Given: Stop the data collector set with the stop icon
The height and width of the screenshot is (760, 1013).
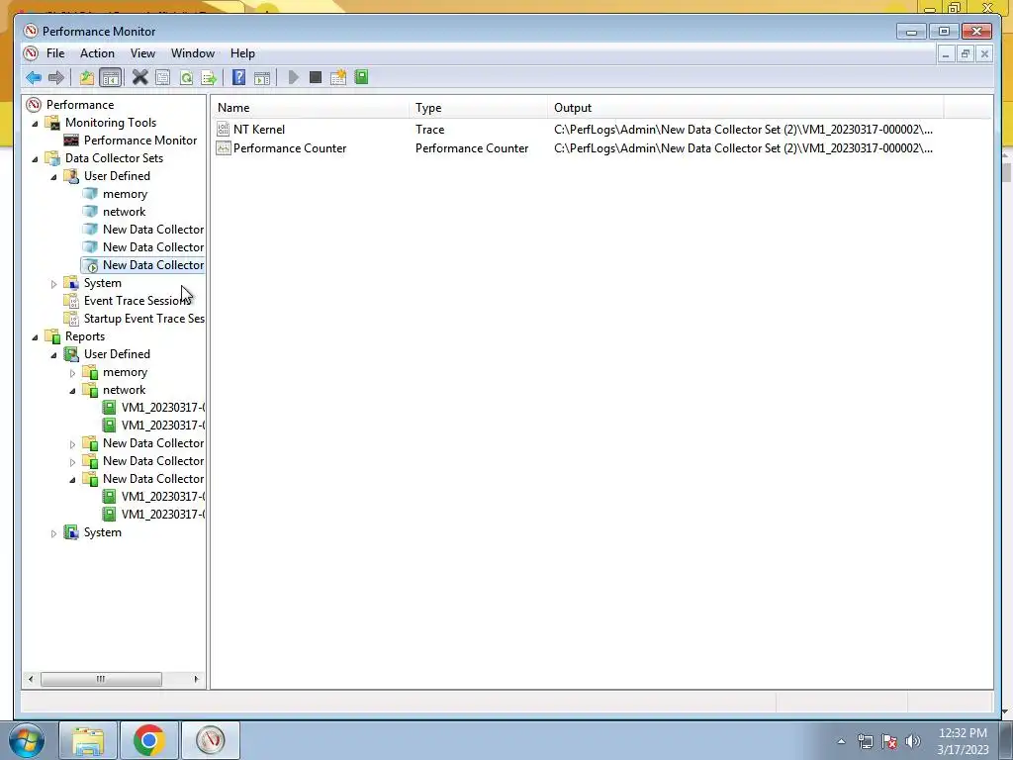Looking at the screenshot, I should pyautogui.click(x=316, y=77).
